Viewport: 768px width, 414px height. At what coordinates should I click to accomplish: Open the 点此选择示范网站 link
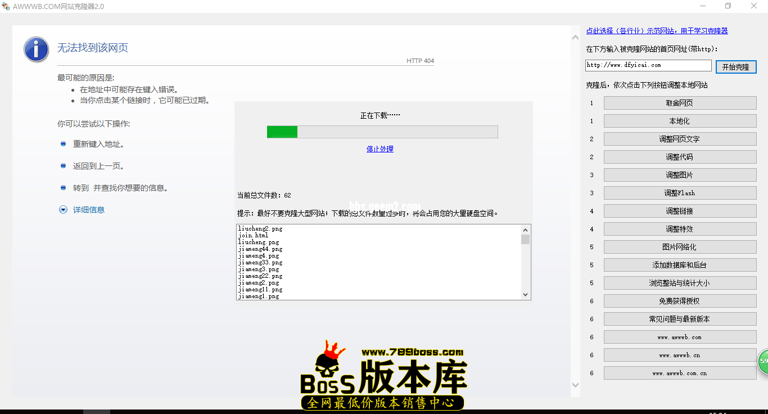657,31
